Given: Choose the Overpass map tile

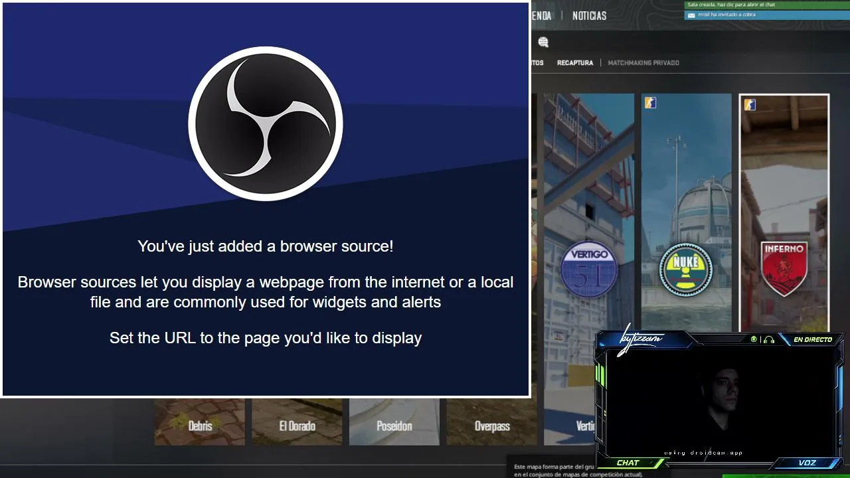Looking at the screenshot, I should click(492, 422).
